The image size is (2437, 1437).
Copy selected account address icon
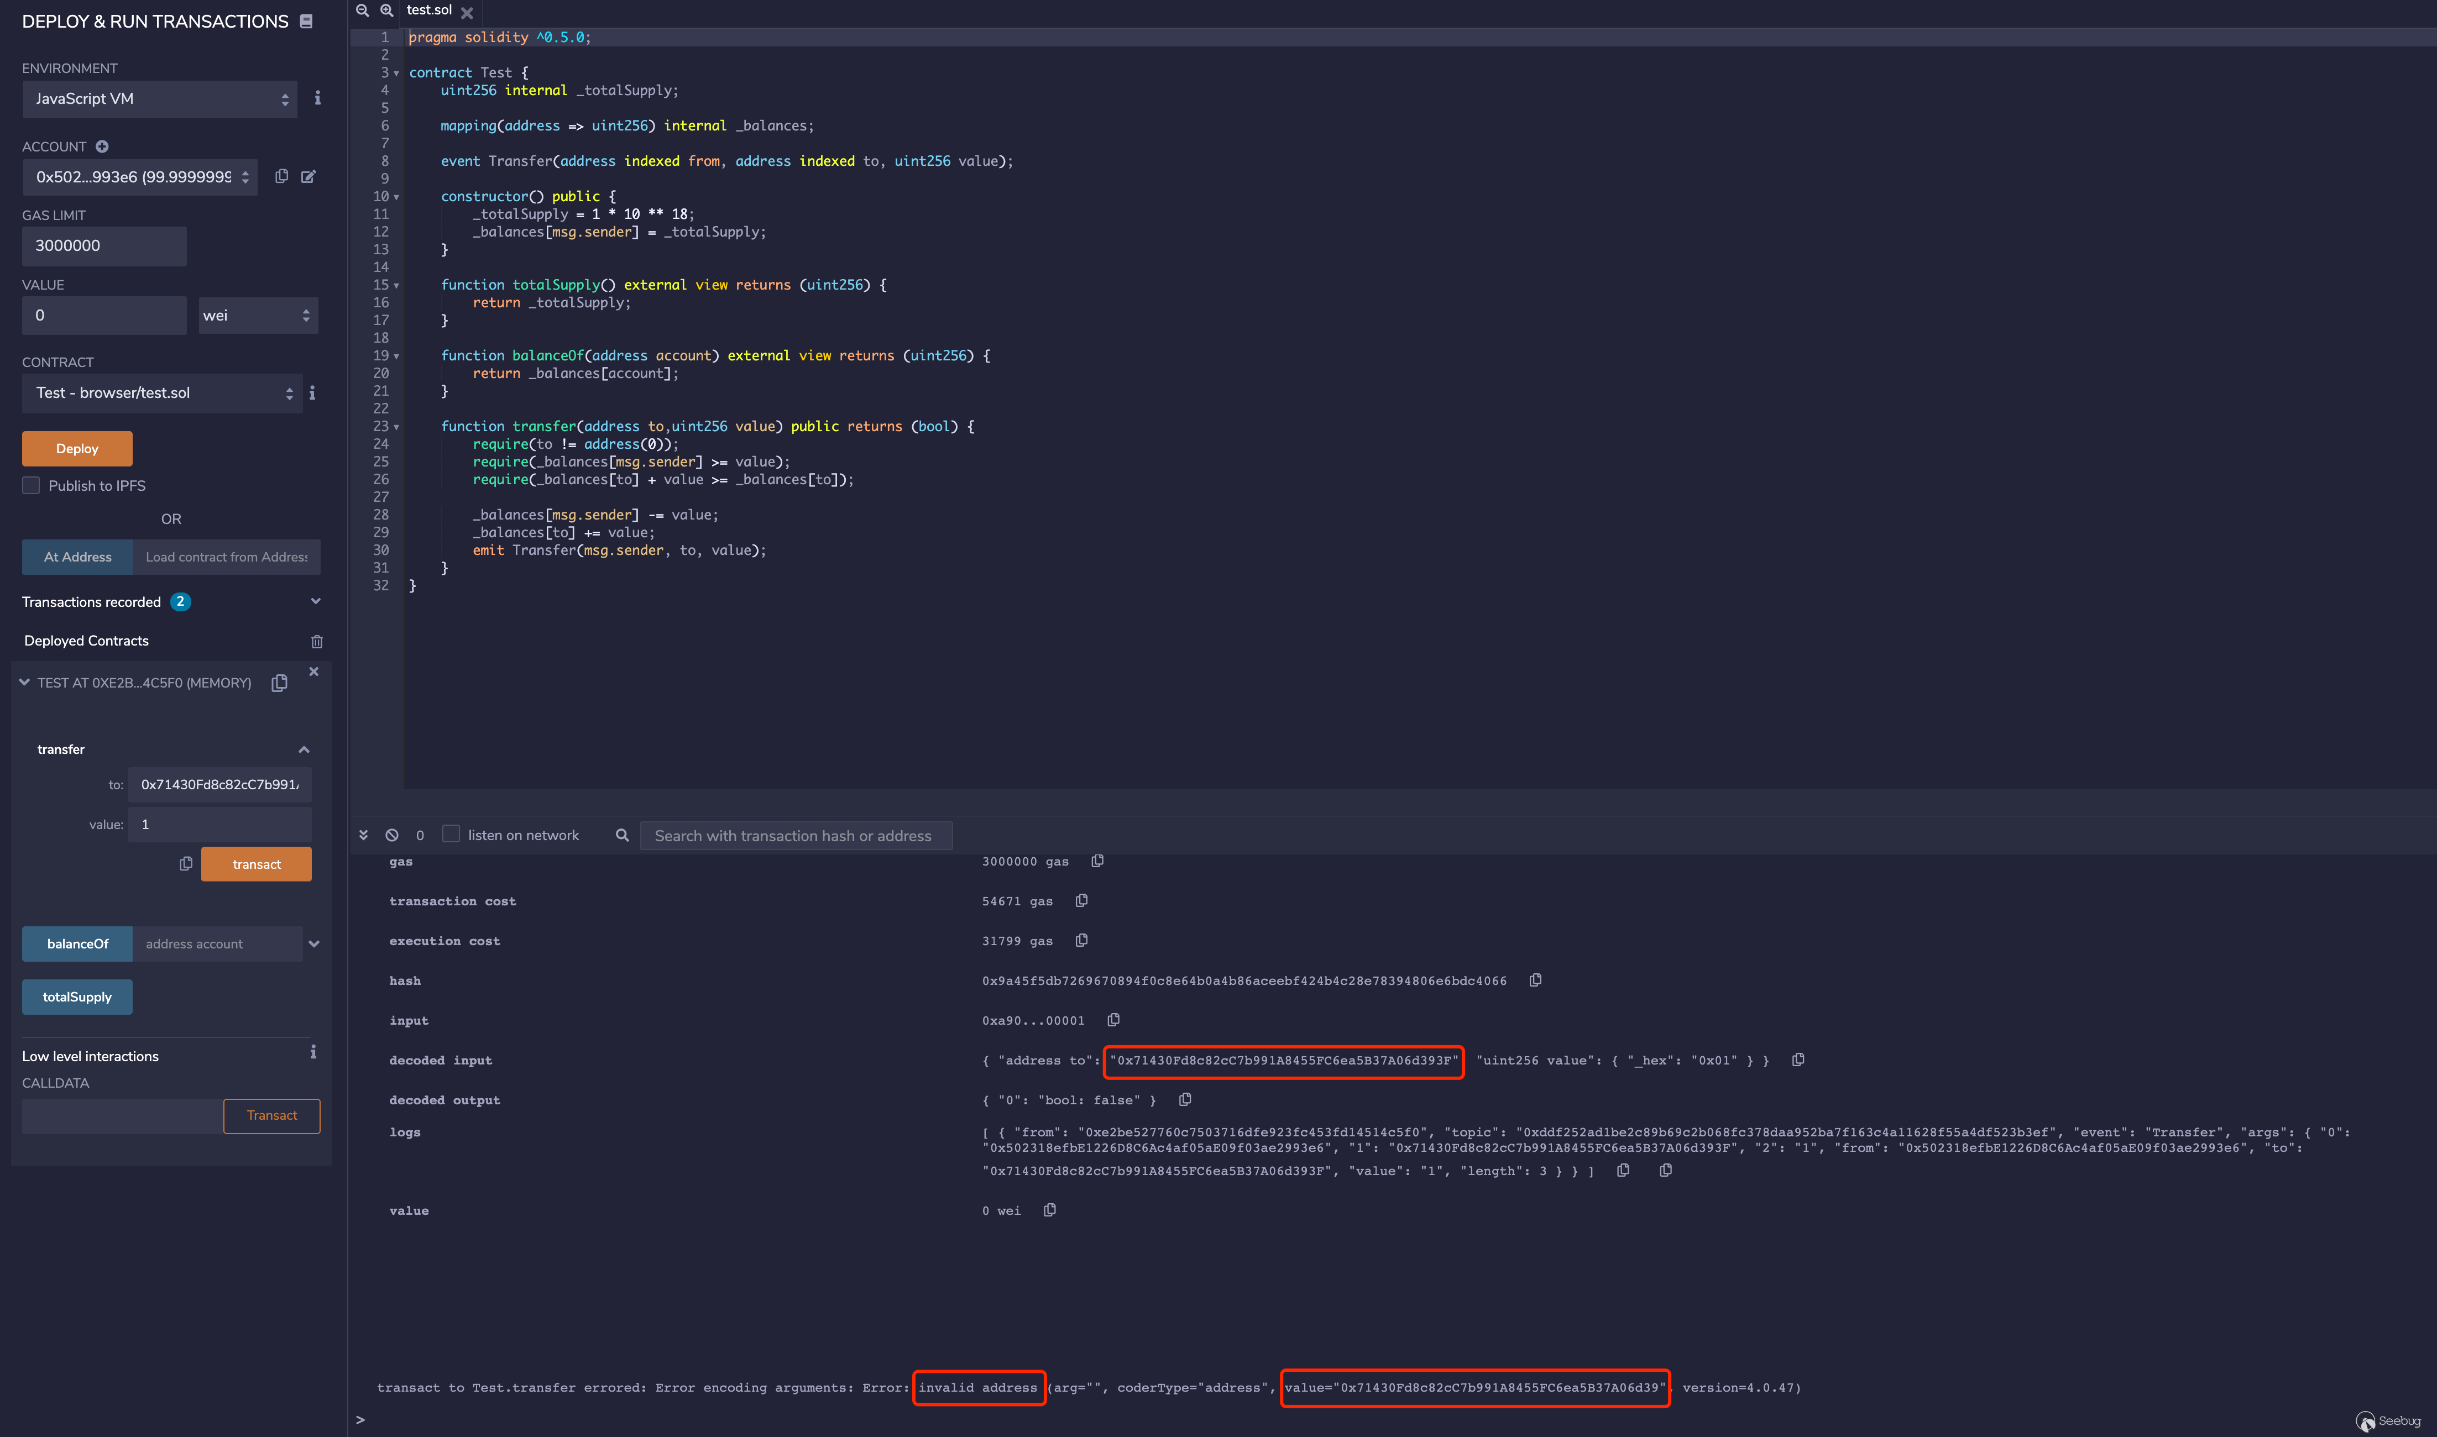coord(281,176)
